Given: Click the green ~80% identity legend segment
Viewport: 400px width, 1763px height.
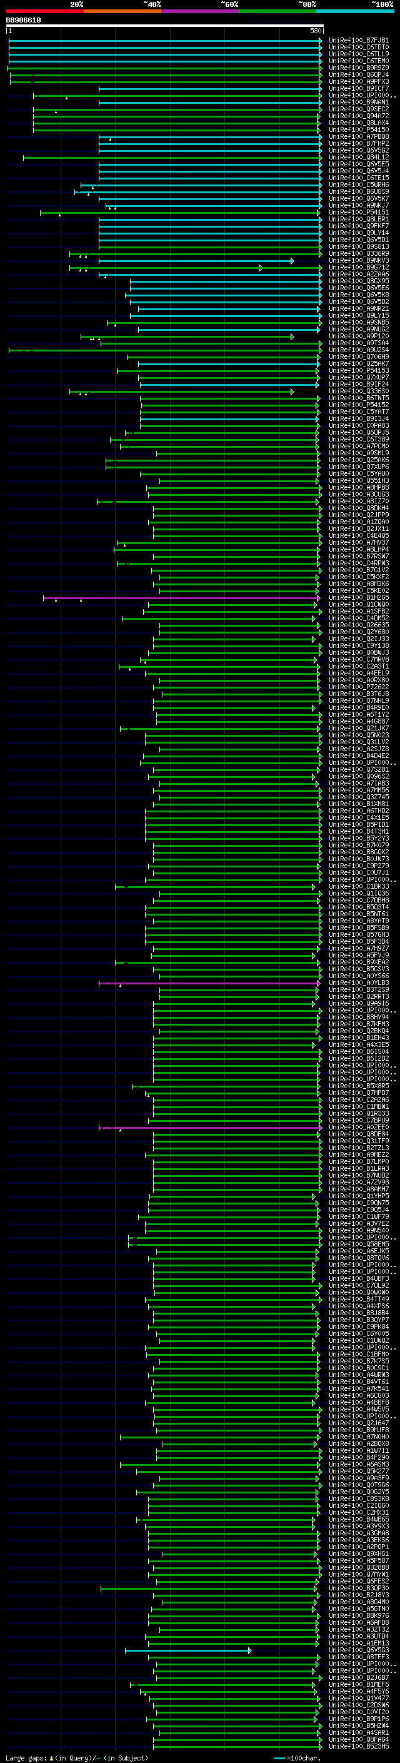Looking at the screenshot, I should pyautogui.click(x=277, y=11).
